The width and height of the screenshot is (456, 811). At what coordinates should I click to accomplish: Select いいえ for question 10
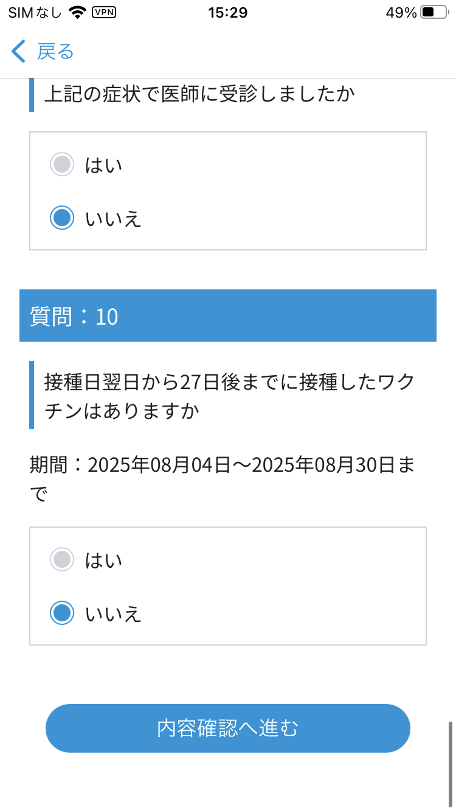(x=62, y=613)
